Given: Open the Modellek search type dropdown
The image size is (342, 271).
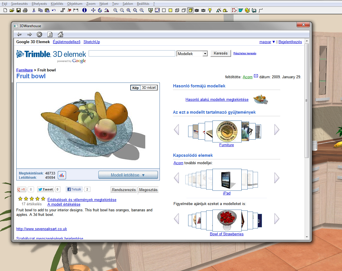Looking at the screenshot, I should tap(192, 54).
